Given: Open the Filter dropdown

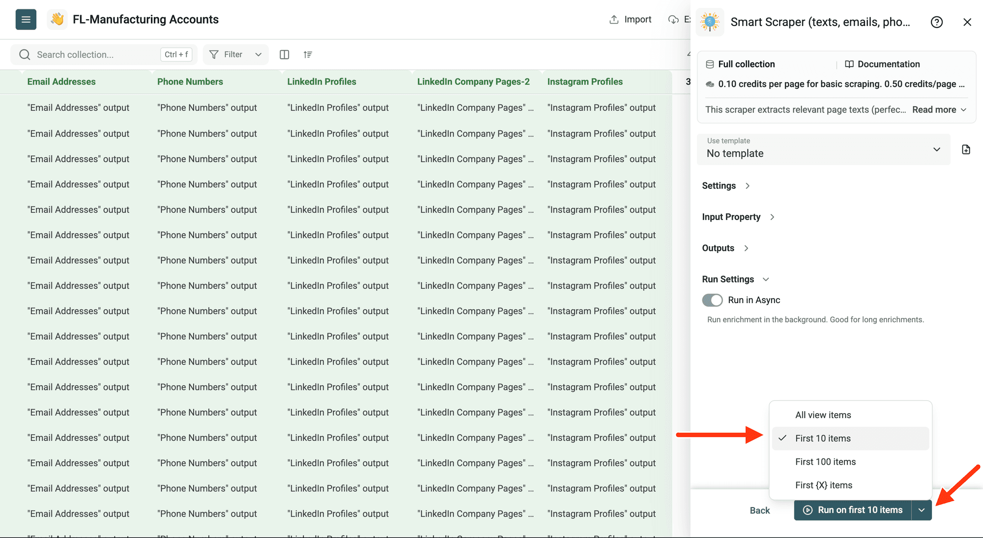Looking at the screenshot, I should click(235, 55).
